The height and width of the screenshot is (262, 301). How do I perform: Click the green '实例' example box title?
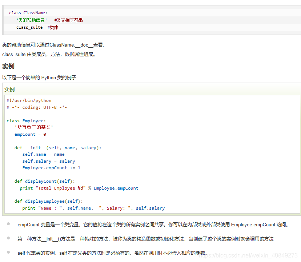tap(9, 90)
